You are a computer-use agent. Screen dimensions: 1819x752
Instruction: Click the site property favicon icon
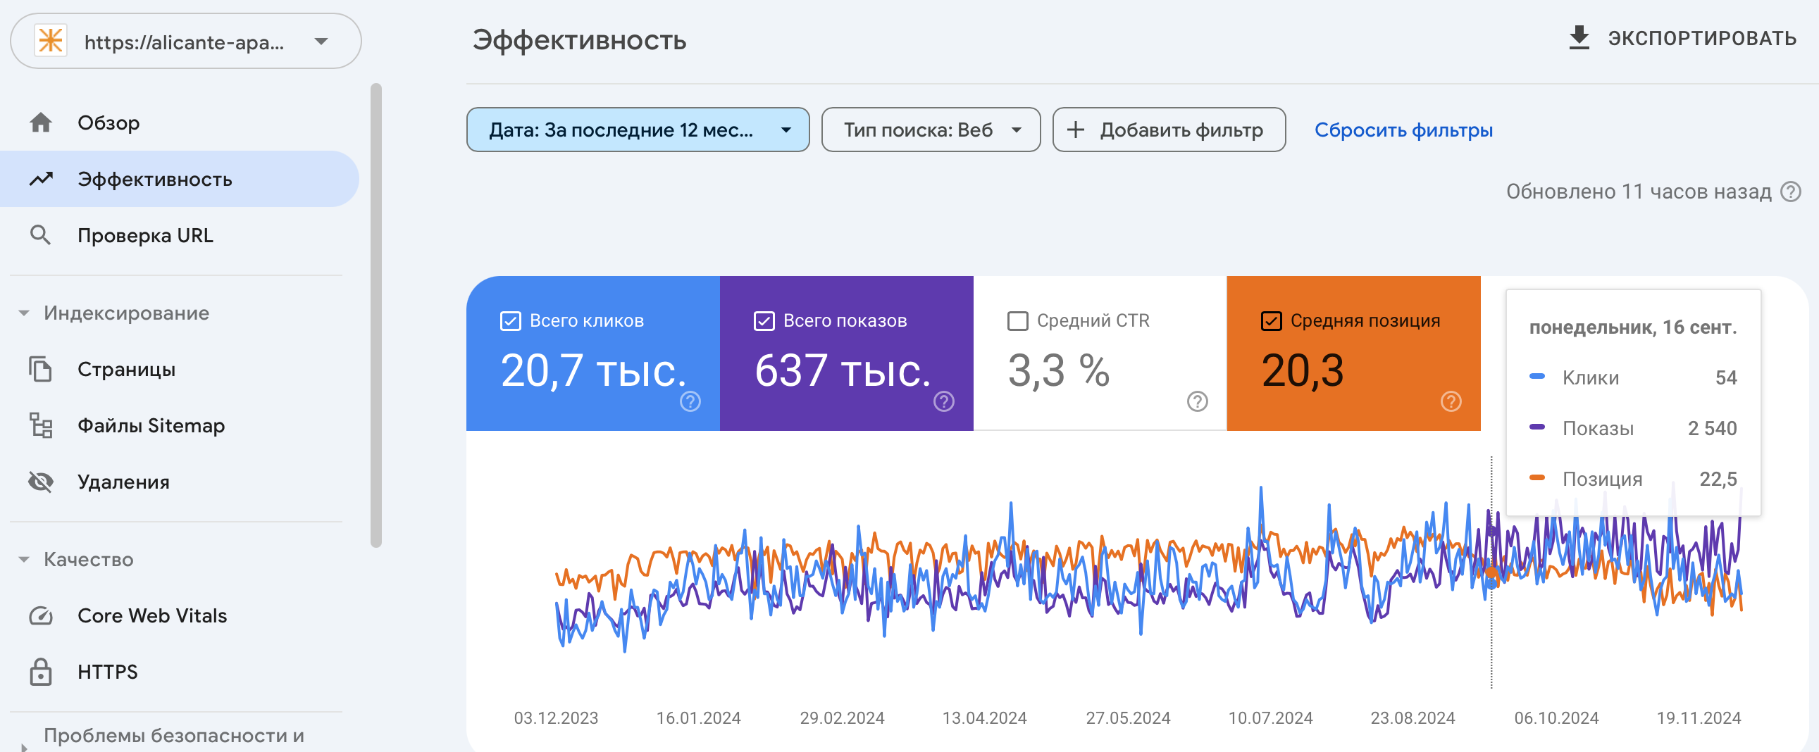click(x=51, y=41)
